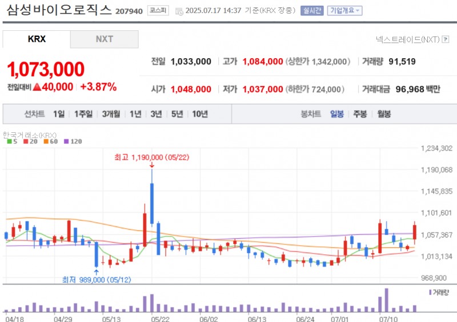Click the 1,234,302 y-axis price label
Image resolution: width=457 pixels, height=322 pixels.
(436, 149)
